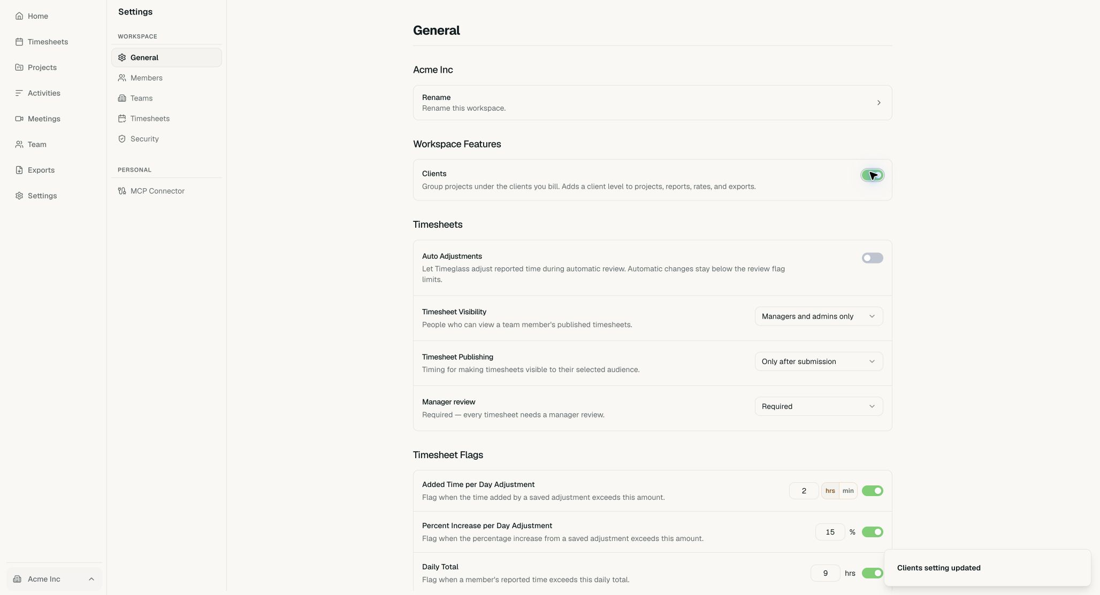Click the Projects folder icon
The image size is (1100, 595).
click(19, 67)
